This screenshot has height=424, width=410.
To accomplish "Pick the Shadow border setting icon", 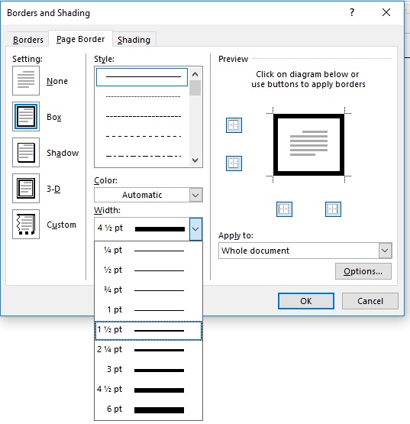I will [x=26, y=153].
